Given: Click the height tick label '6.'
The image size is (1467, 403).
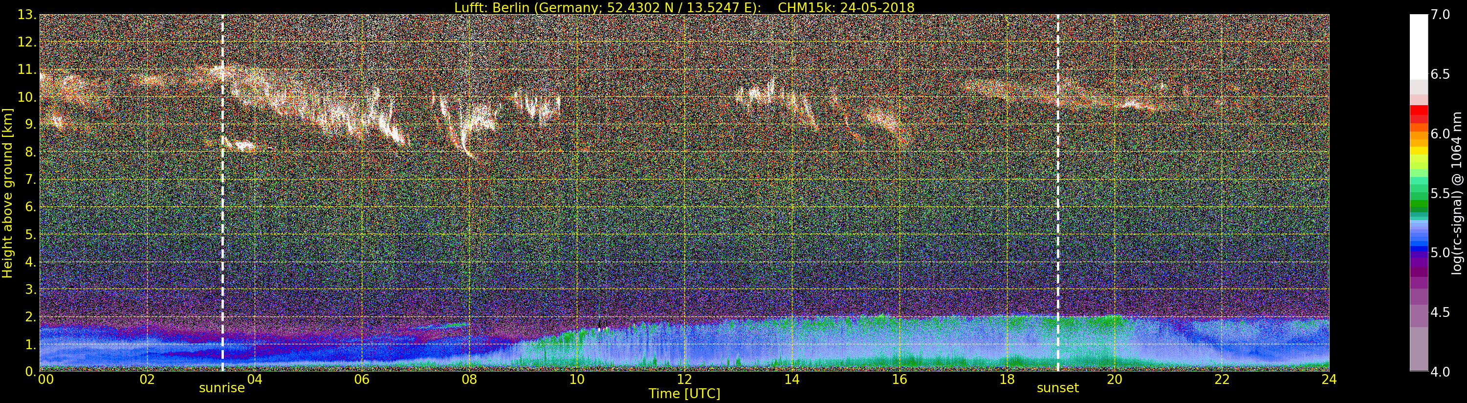Looking at the screenshot, I should point(30,207).
